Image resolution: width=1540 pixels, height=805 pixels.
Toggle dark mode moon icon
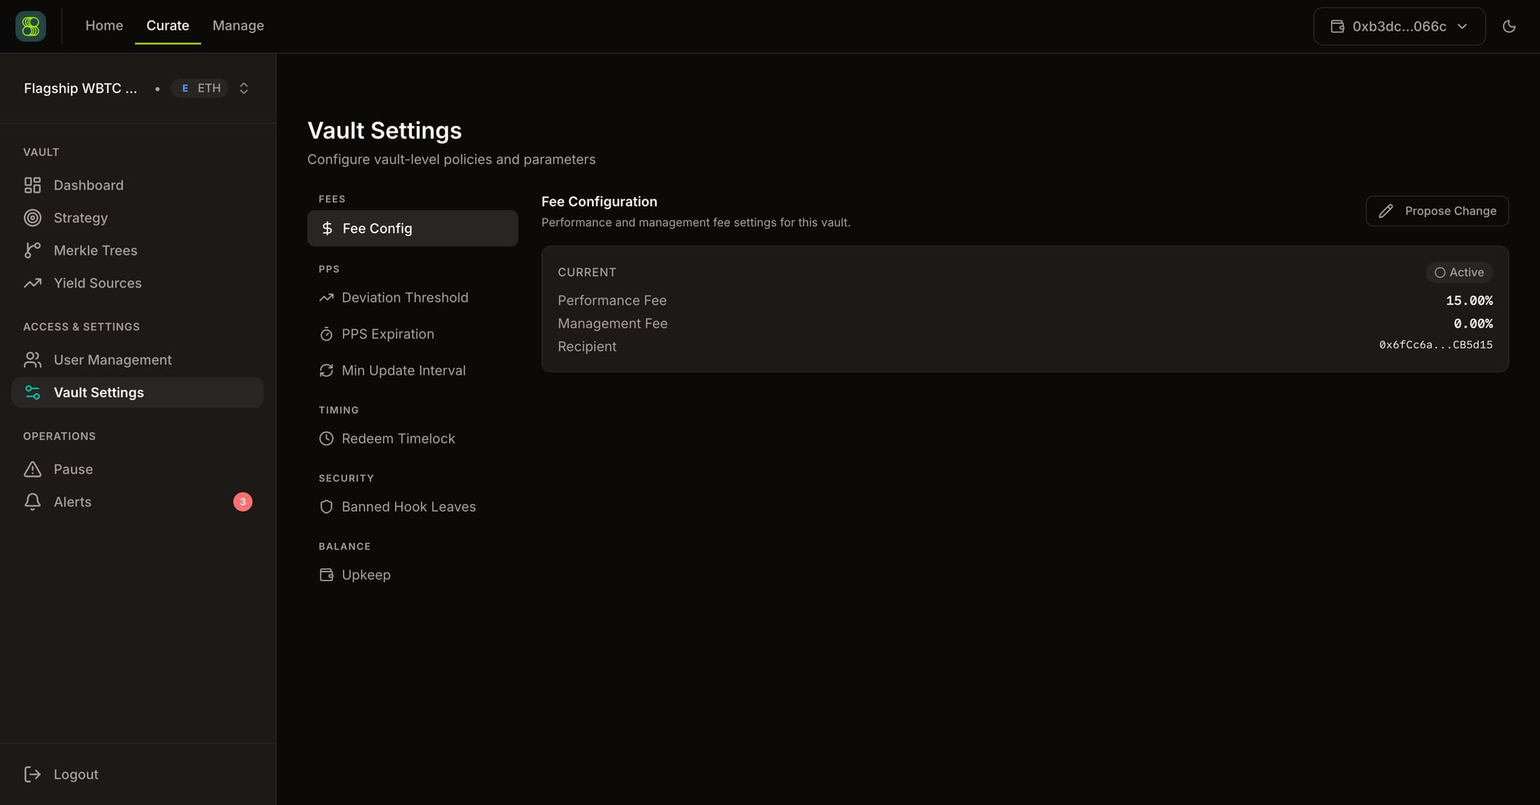1509,26
